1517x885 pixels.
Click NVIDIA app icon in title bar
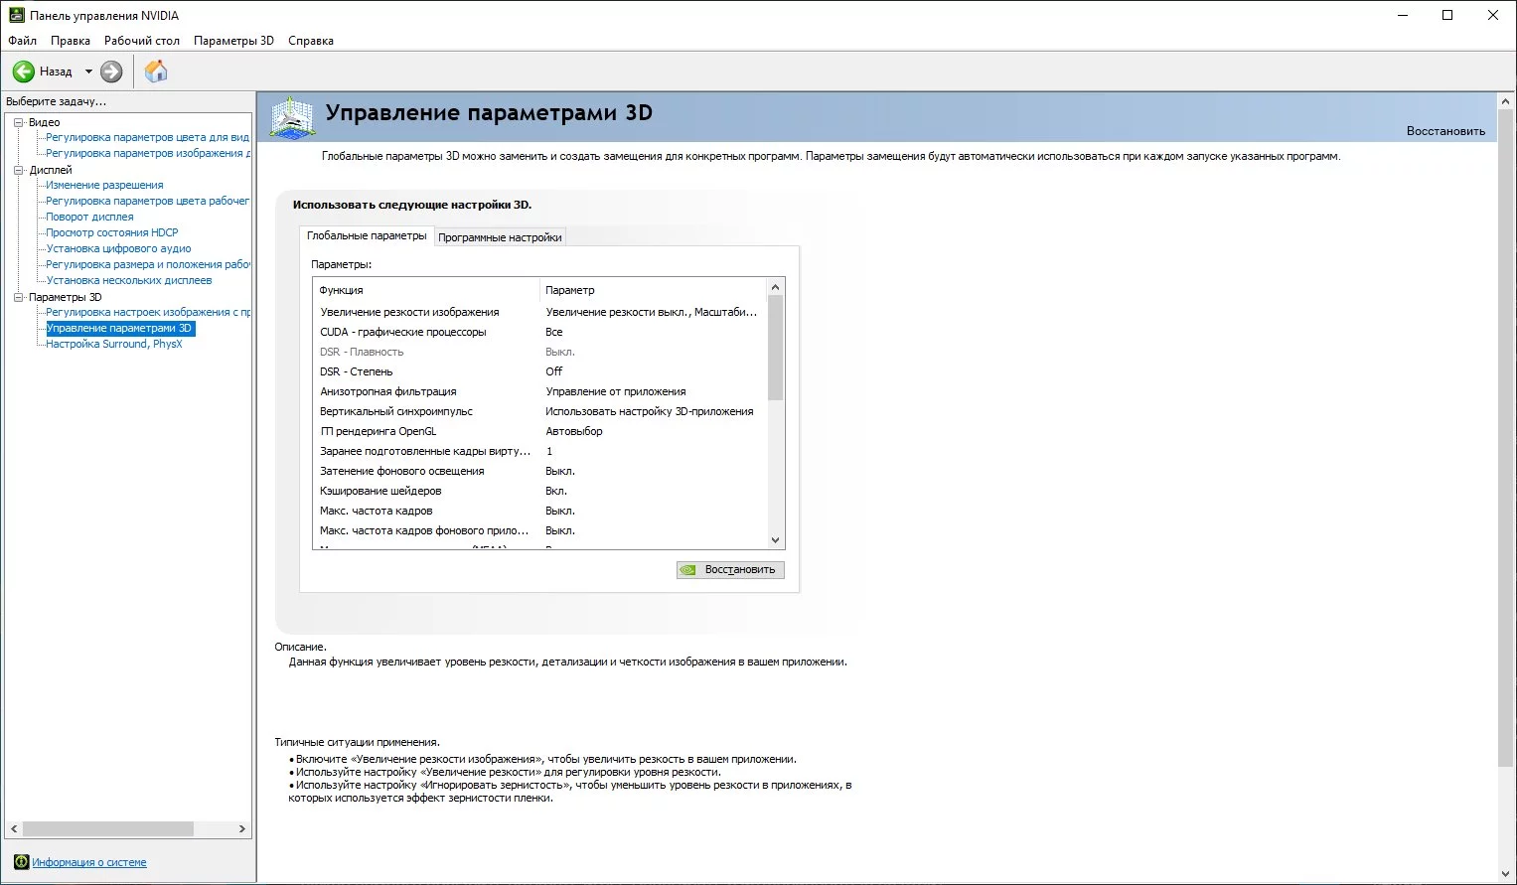[16, 15]
